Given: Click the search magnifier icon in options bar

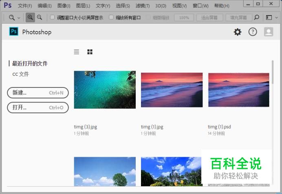Looking at the screenshot, I should 257,18.
